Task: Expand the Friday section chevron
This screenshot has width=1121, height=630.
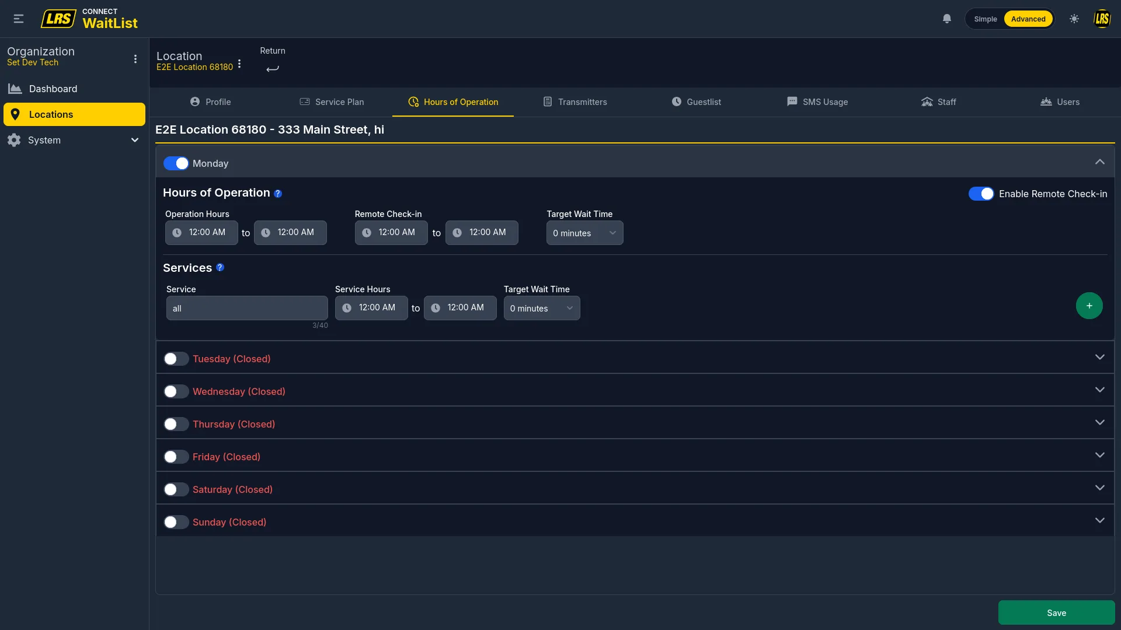Action: (x=1100, y=455)
